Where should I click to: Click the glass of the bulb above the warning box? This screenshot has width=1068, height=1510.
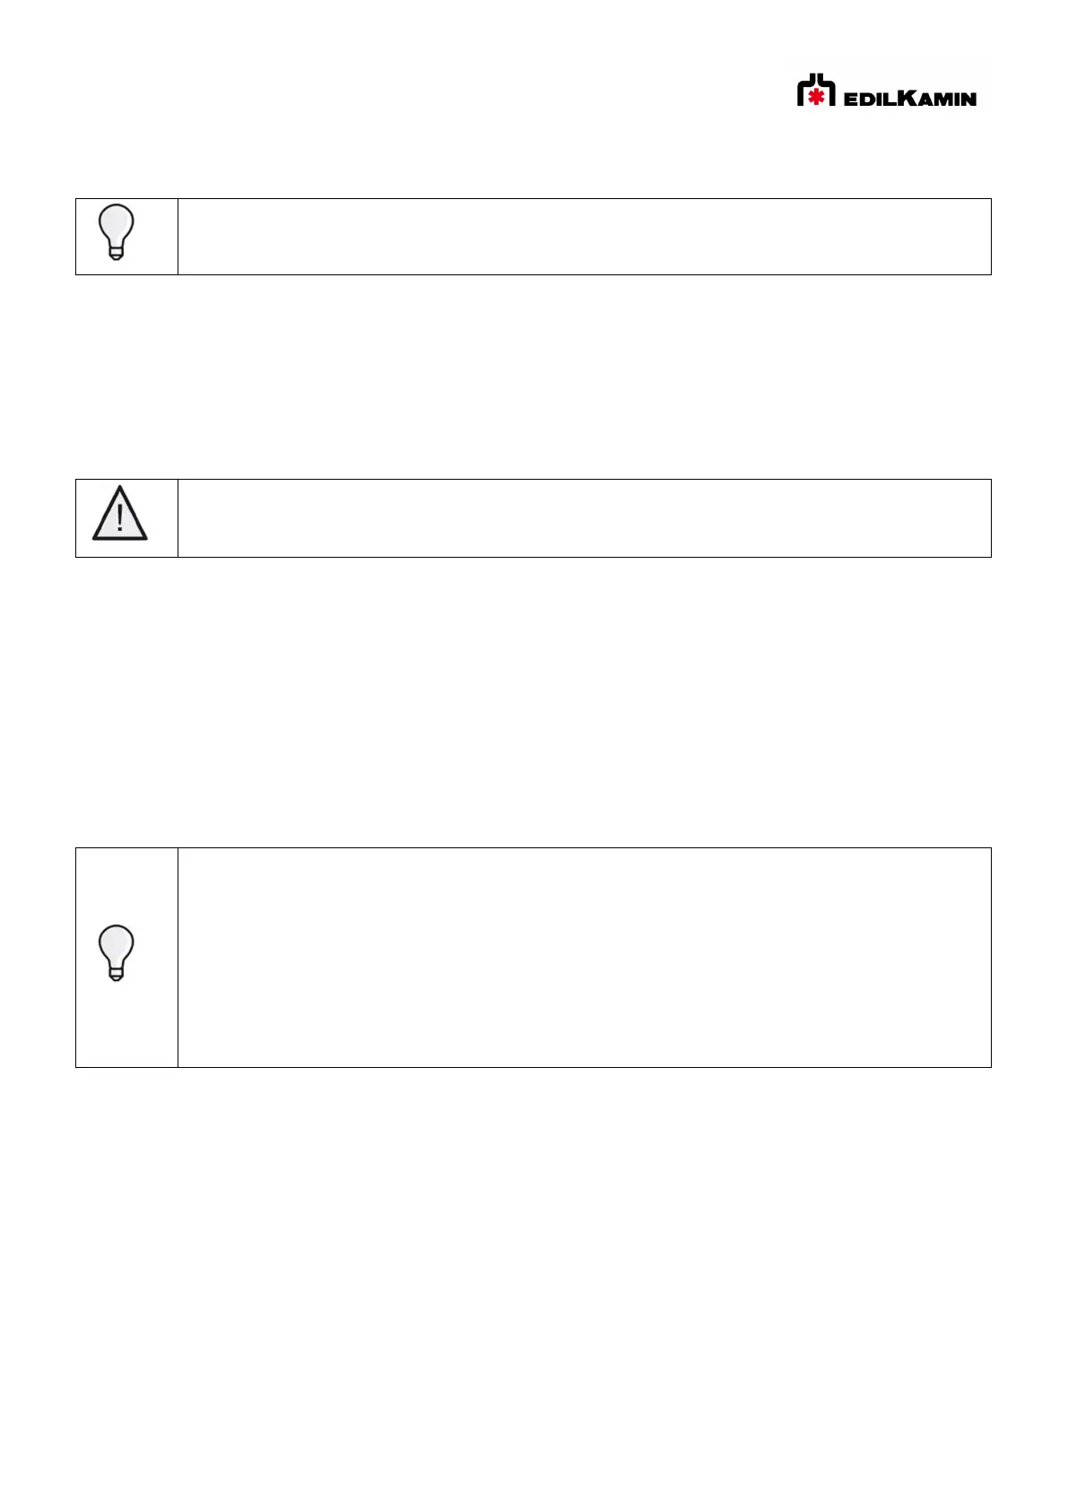tap(116, 224)
